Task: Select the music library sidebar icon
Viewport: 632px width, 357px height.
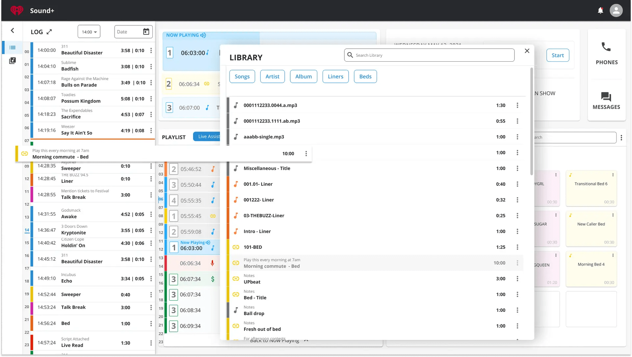Action: click(x=13, y=61)
